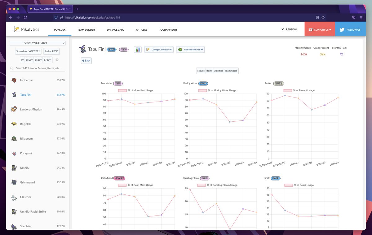
Task: Switch to the Teammates tab
Action: point(231,71)
